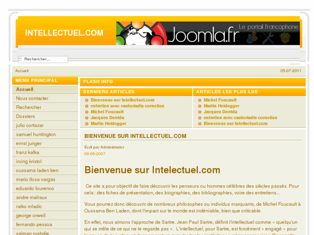Open ratko mladic menu entry
314x235 pixels.
coord(45,207)
